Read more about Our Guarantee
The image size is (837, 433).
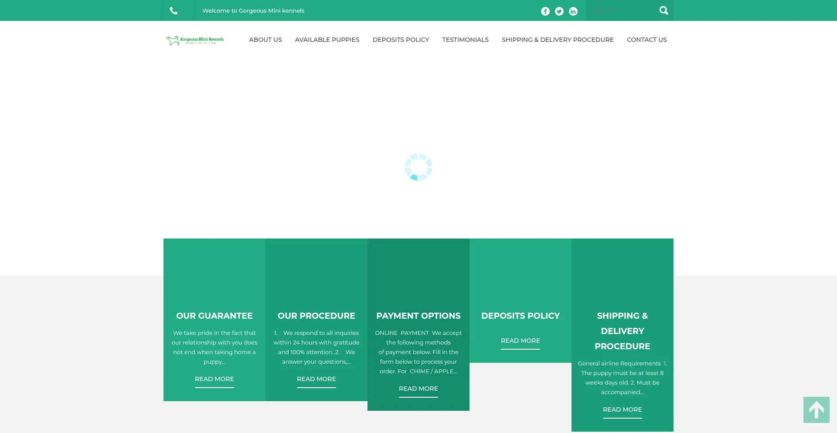(x=214, y=379)
